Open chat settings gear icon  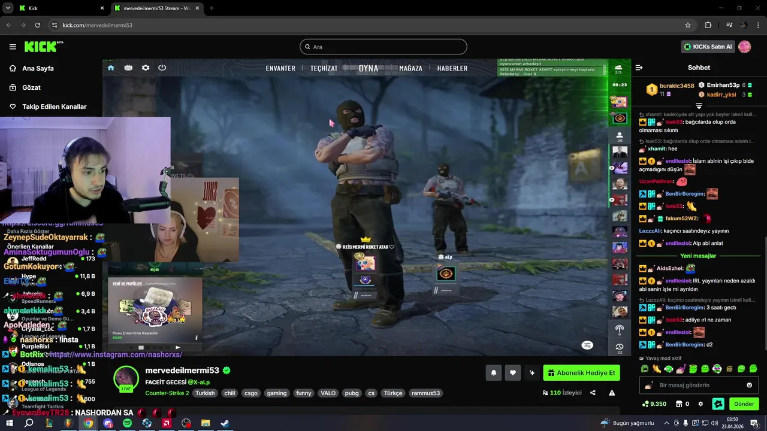(x=700, y=404)
